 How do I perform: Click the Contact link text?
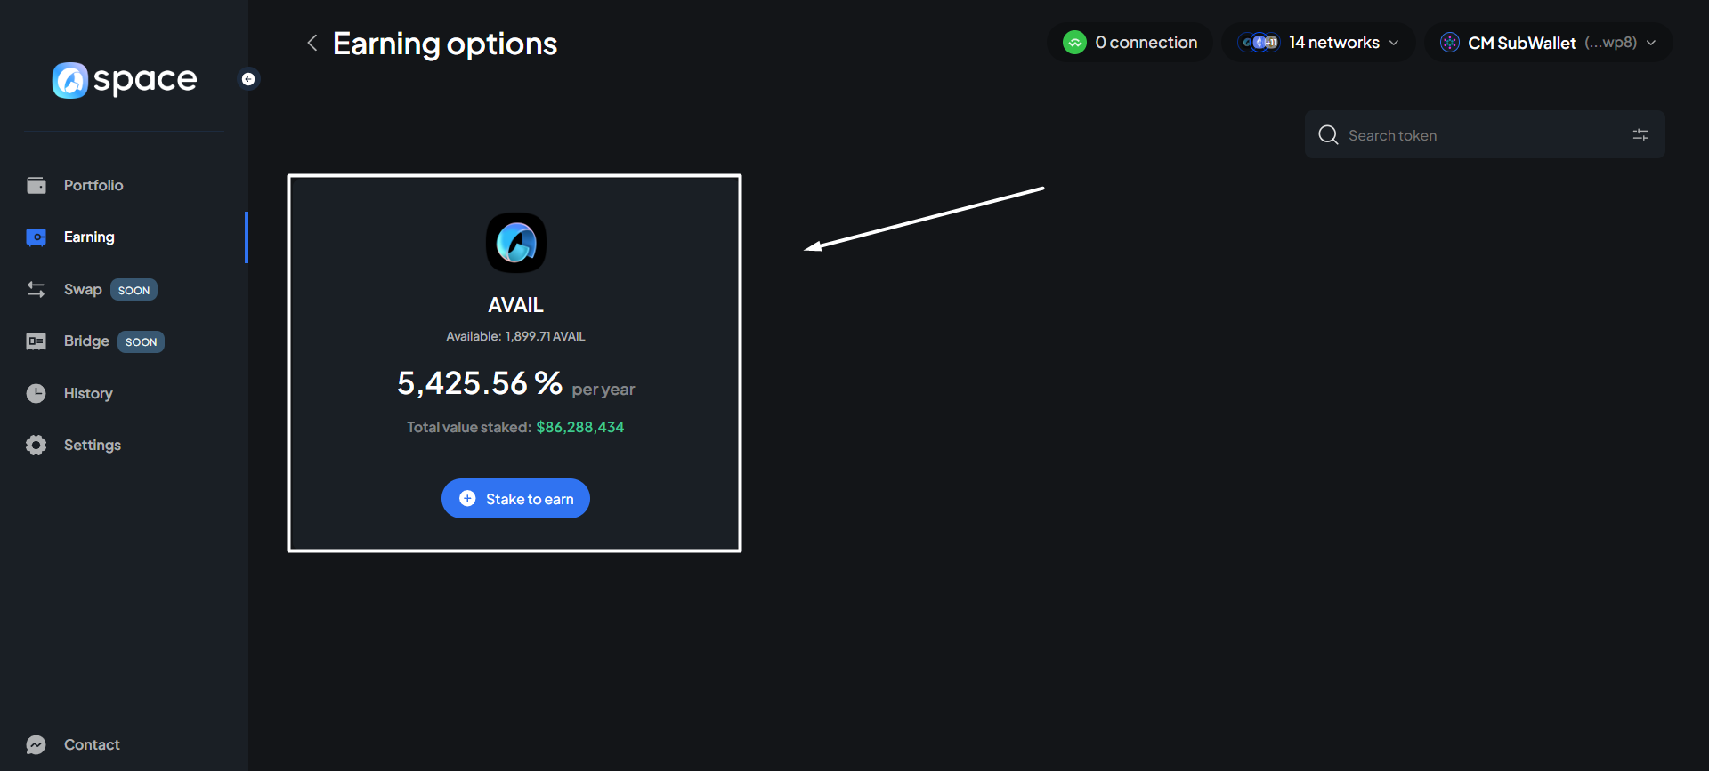[92, 744]
